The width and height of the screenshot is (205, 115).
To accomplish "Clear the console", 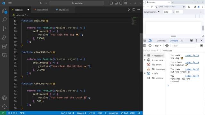I will (150, 45).
